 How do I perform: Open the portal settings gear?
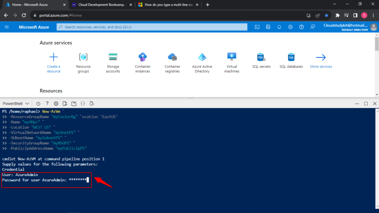pos(290,27)
